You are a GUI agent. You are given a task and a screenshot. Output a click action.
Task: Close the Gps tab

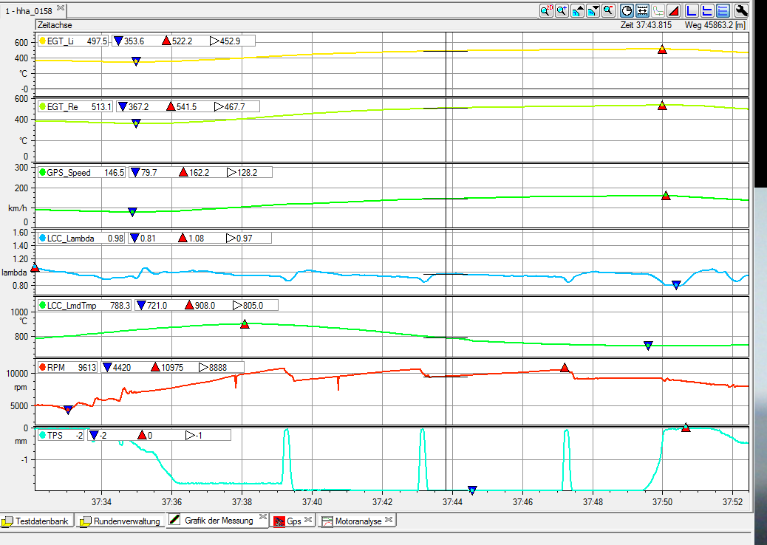[308, 521]
